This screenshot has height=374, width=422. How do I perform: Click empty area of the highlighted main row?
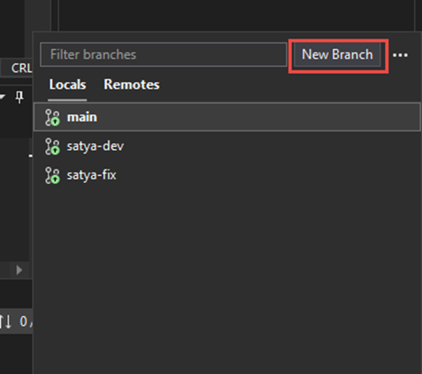pos(256,118)
